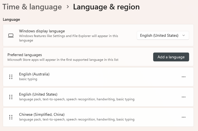Image resolution: width=198 pixels, height=131 pixels.
Task: Click the laptop icon beside Windows display language
Action: tap(11, 35)
